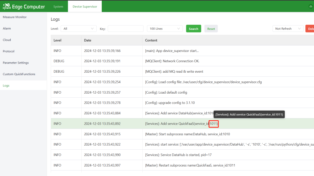Click date 2024-12-03 13:35:39,191

coord(102,61)
